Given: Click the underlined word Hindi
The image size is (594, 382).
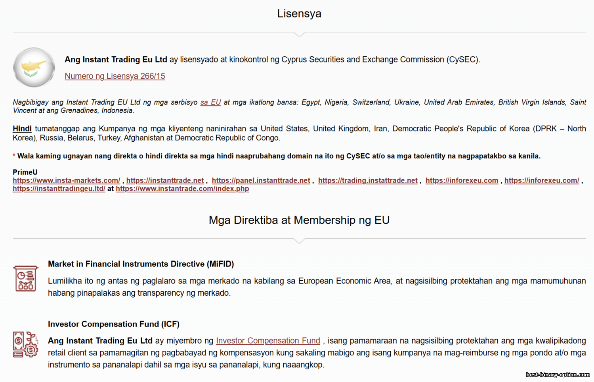Looking at the screenshot, I should [x=22, y=129].
